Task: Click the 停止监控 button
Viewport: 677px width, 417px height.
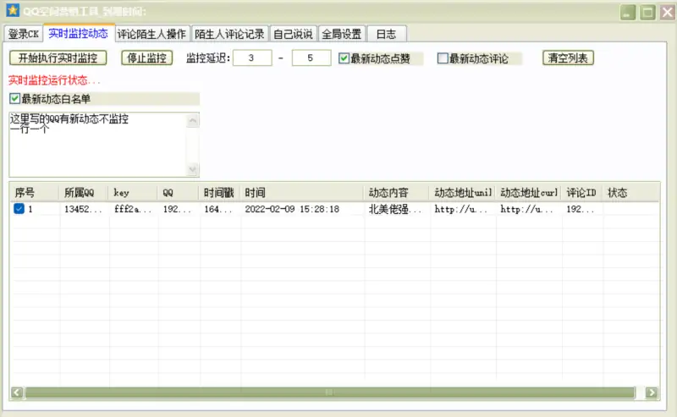Action: tap(146, 58)
